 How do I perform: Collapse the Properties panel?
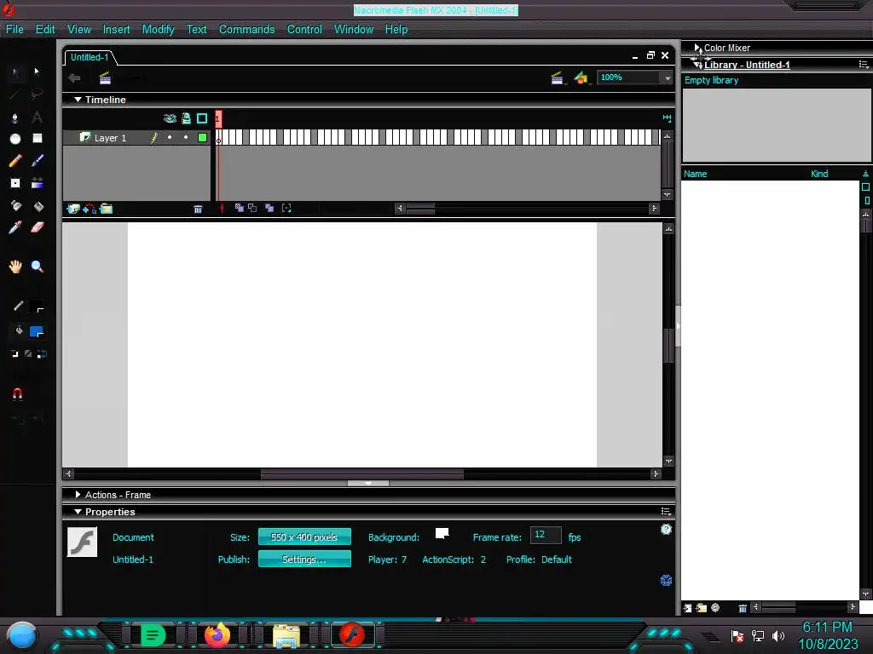pos(78,512)
